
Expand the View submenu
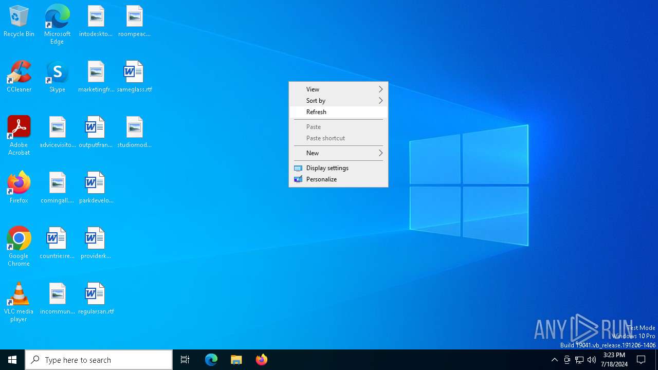pos(338,89)
